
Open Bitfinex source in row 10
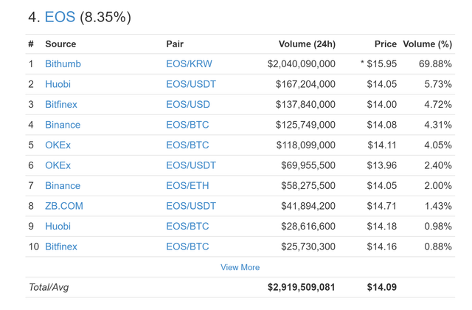pos(60,247)
